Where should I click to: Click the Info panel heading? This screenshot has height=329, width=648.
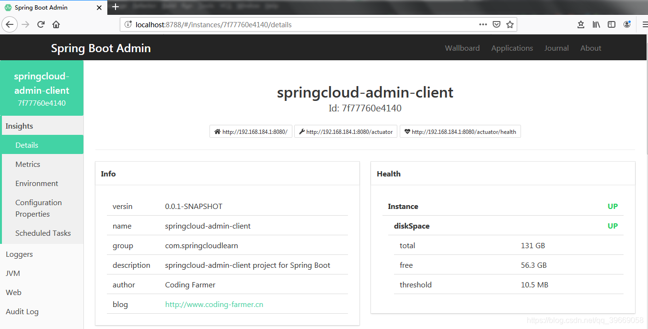(108, 174)
